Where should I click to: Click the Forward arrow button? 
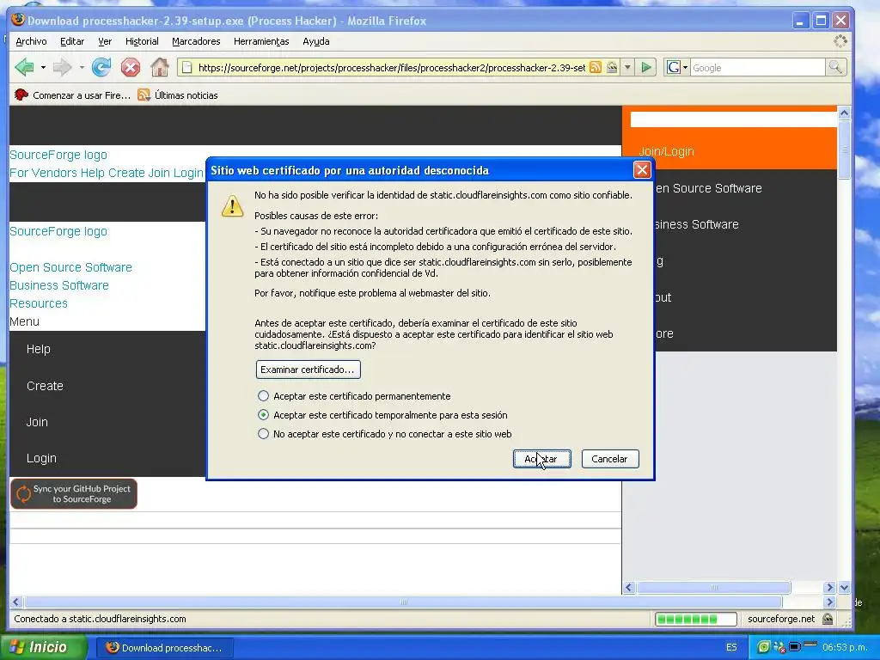coord(62,67)
